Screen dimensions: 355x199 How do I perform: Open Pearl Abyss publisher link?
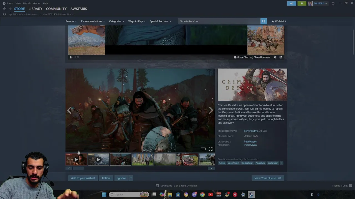point(250,145)
